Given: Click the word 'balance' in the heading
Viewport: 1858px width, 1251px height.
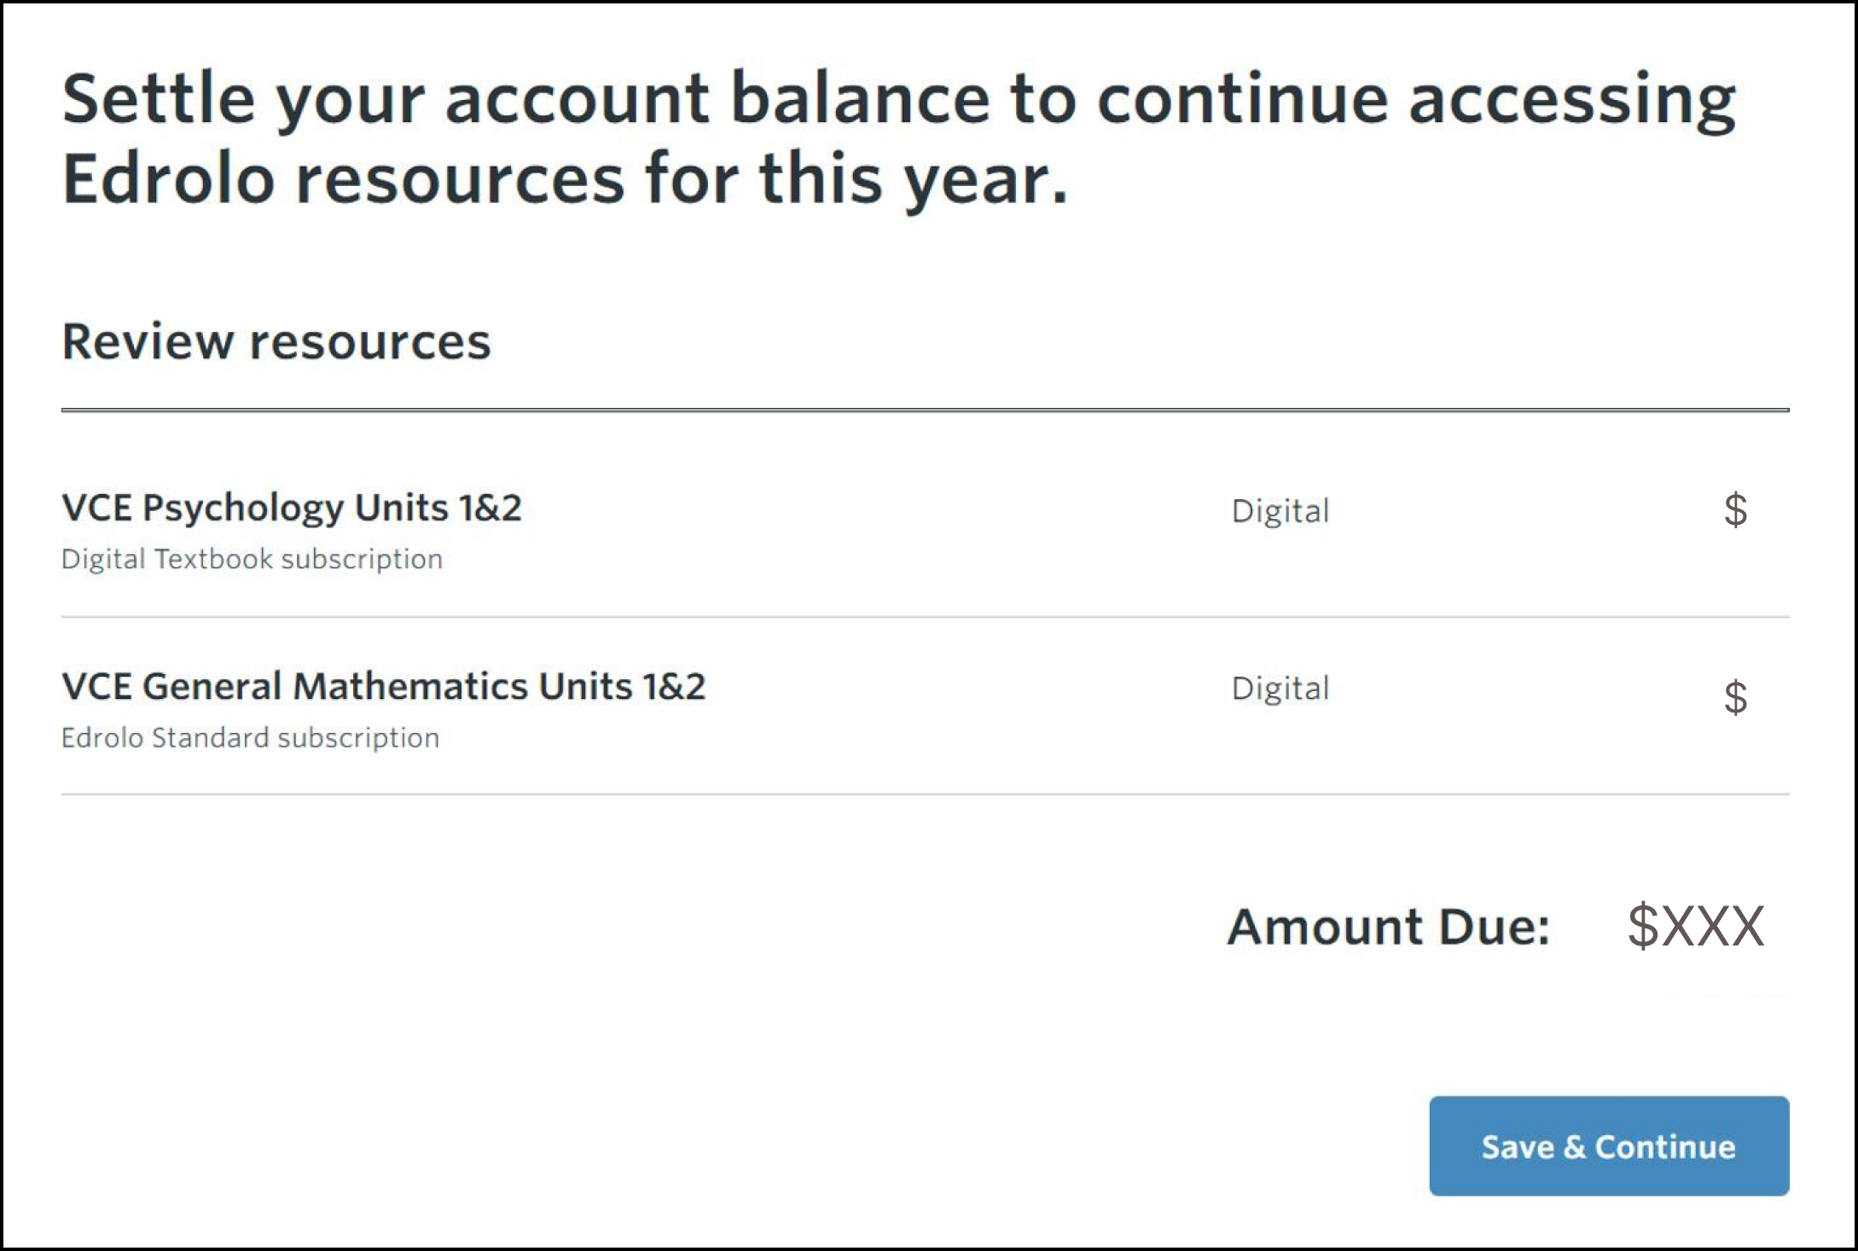Looking at the screenshot, I should point(860,99).
